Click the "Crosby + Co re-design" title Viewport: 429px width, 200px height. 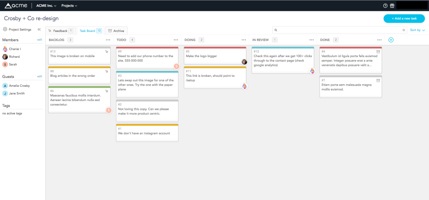[31, 18]
